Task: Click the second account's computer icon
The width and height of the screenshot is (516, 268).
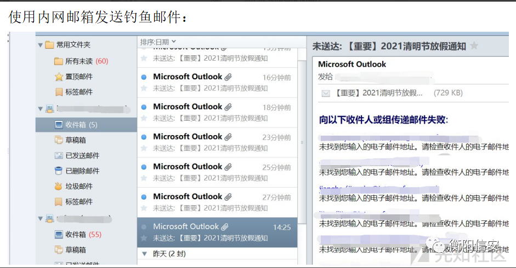Action: click(x=50, y=218)
